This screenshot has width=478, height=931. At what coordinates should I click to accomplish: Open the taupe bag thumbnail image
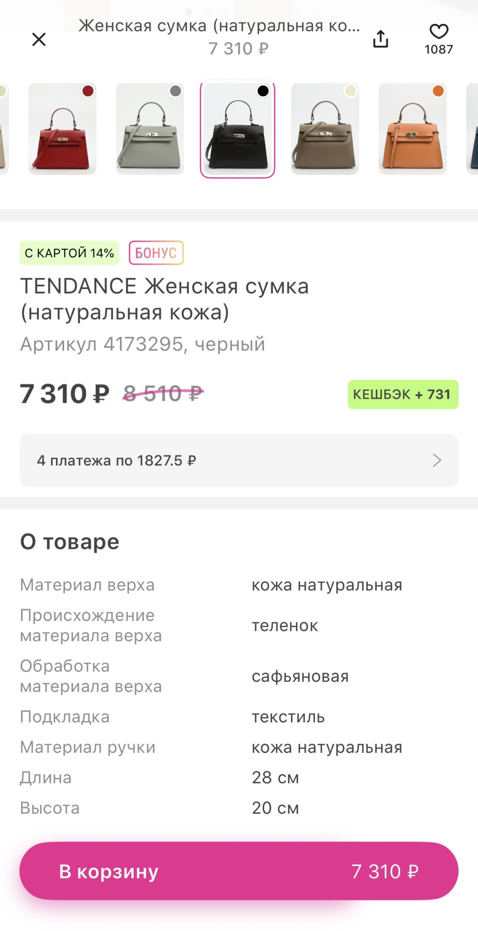325,132
